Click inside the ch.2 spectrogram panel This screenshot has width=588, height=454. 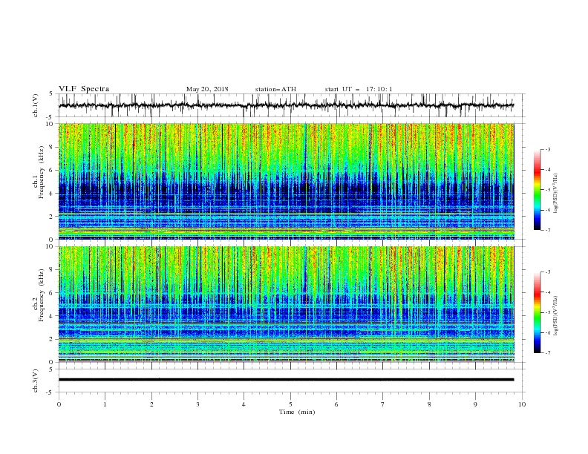[x=286, y=304]
